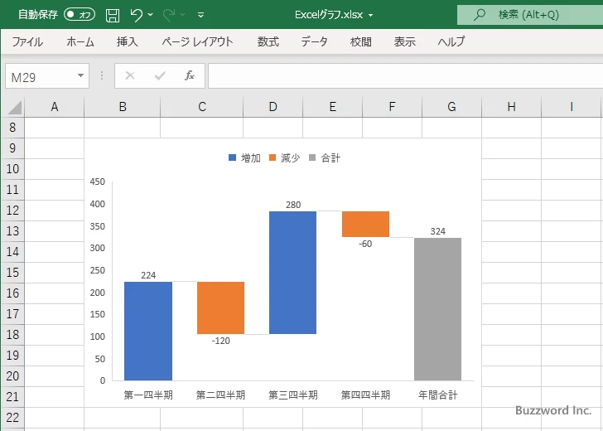Image resolution: width=603 pixels, height=431 pixels.
Task: Click the formula bar Enter checkmark icon
Action: (160, 75)
